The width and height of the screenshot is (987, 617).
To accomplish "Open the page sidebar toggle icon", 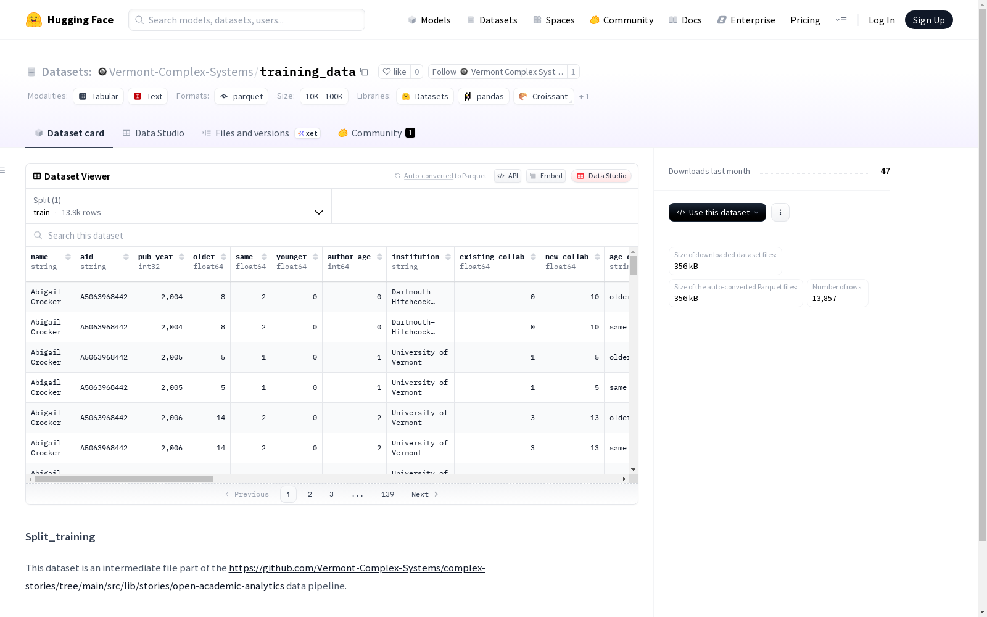I will [3, 170].
